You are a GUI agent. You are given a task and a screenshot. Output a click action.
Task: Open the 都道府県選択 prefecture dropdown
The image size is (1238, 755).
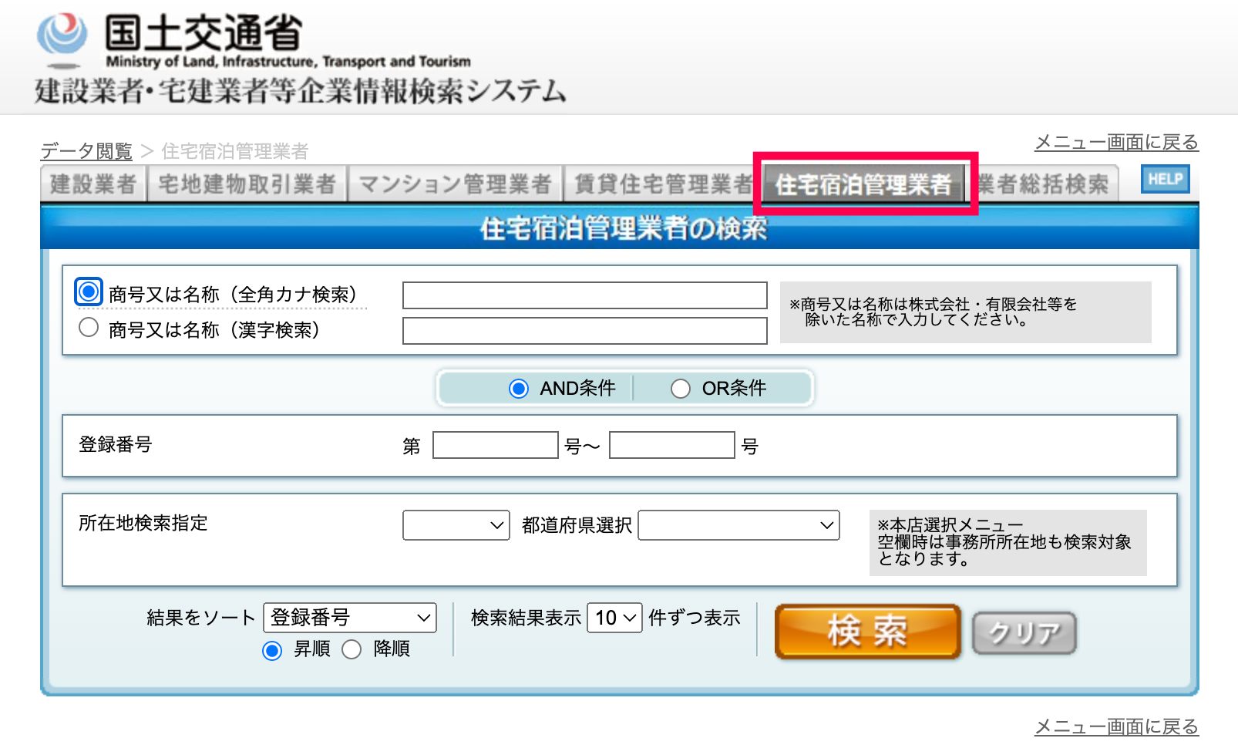(x=738, y=525)
